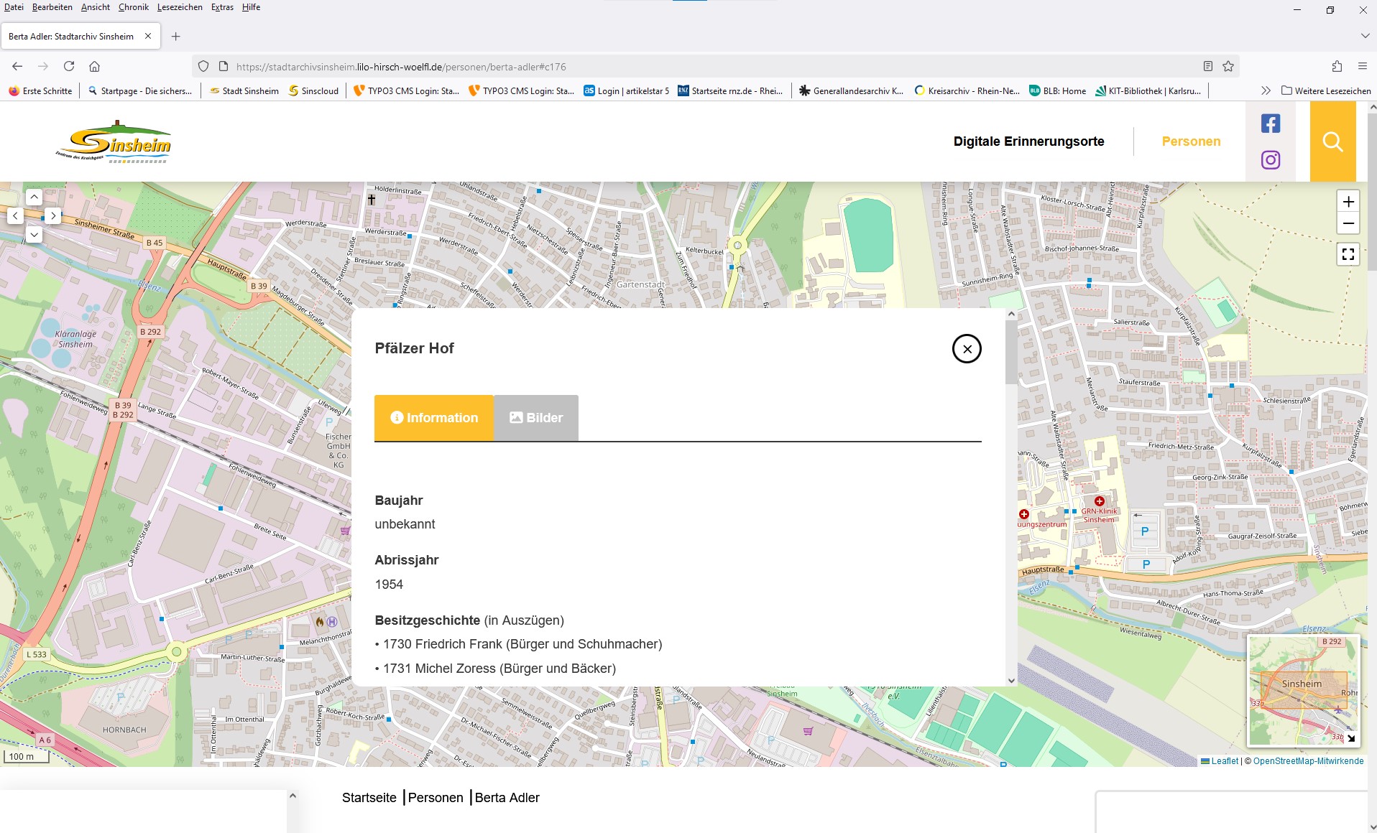Screen dimensions: 1377x833
Task: Open the list all tabs dropdown
Action: 1365,36
